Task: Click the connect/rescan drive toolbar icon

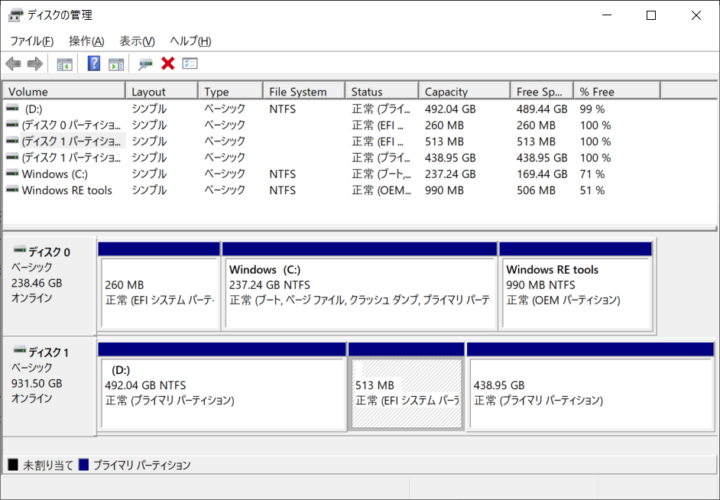Action: click(145, 63)
